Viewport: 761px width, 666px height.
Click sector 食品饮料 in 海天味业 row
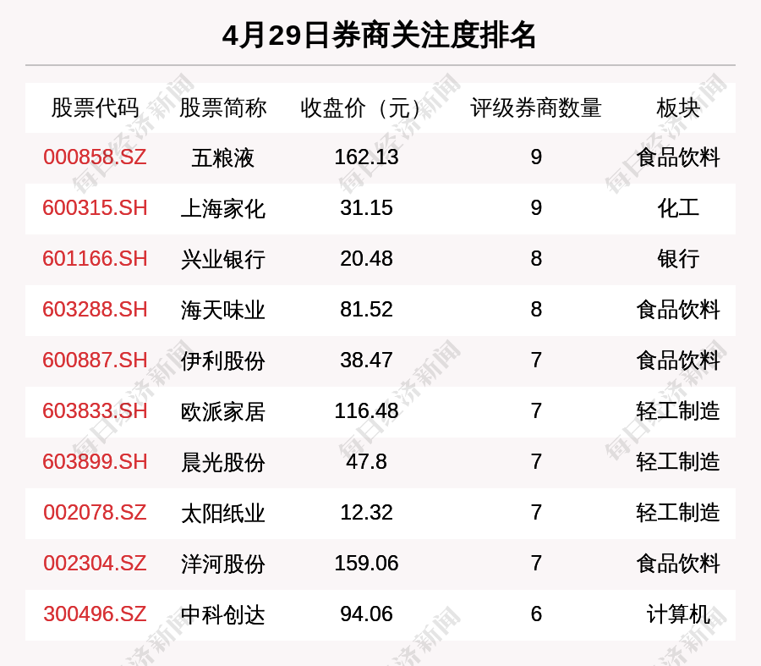coord(678,311)
